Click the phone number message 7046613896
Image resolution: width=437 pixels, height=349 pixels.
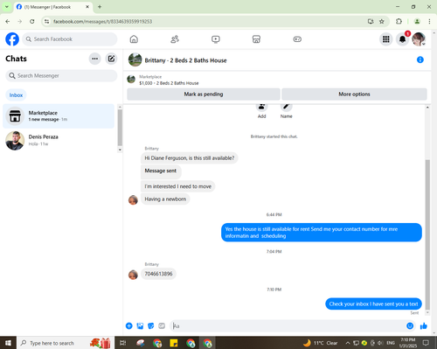[158, 274]
